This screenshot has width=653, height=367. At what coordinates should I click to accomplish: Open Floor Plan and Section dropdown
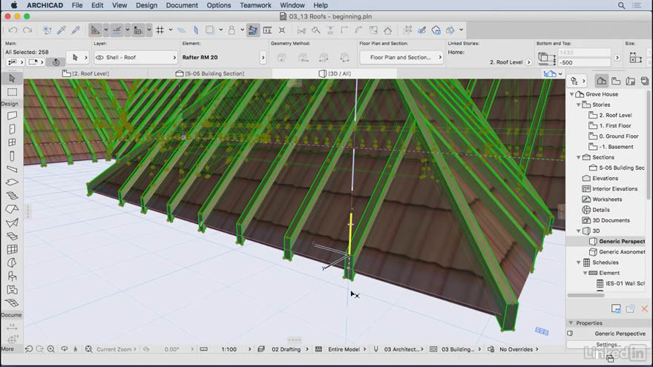point(401,57)
